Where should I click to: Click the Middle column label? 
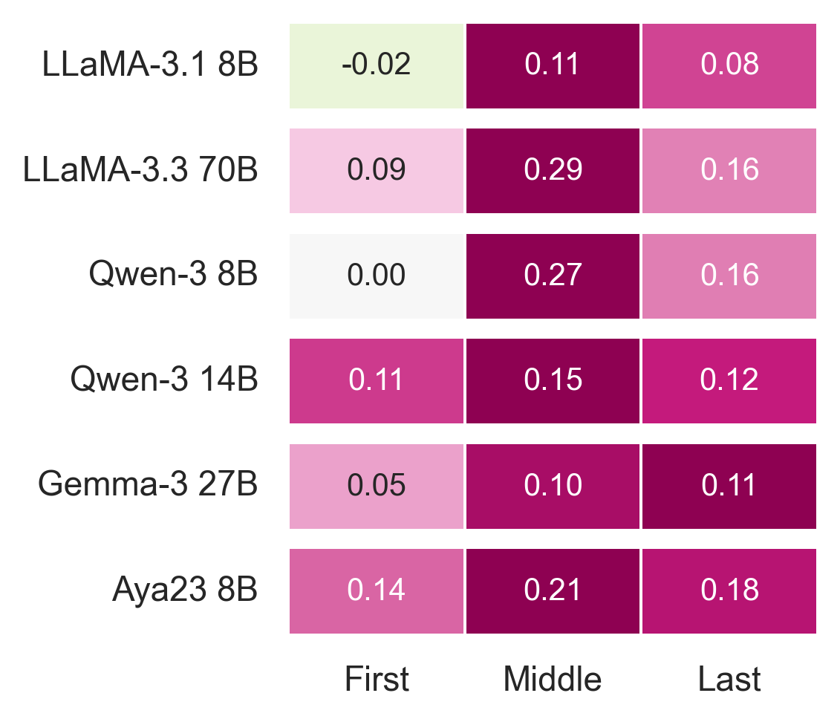tap(553, 679)
